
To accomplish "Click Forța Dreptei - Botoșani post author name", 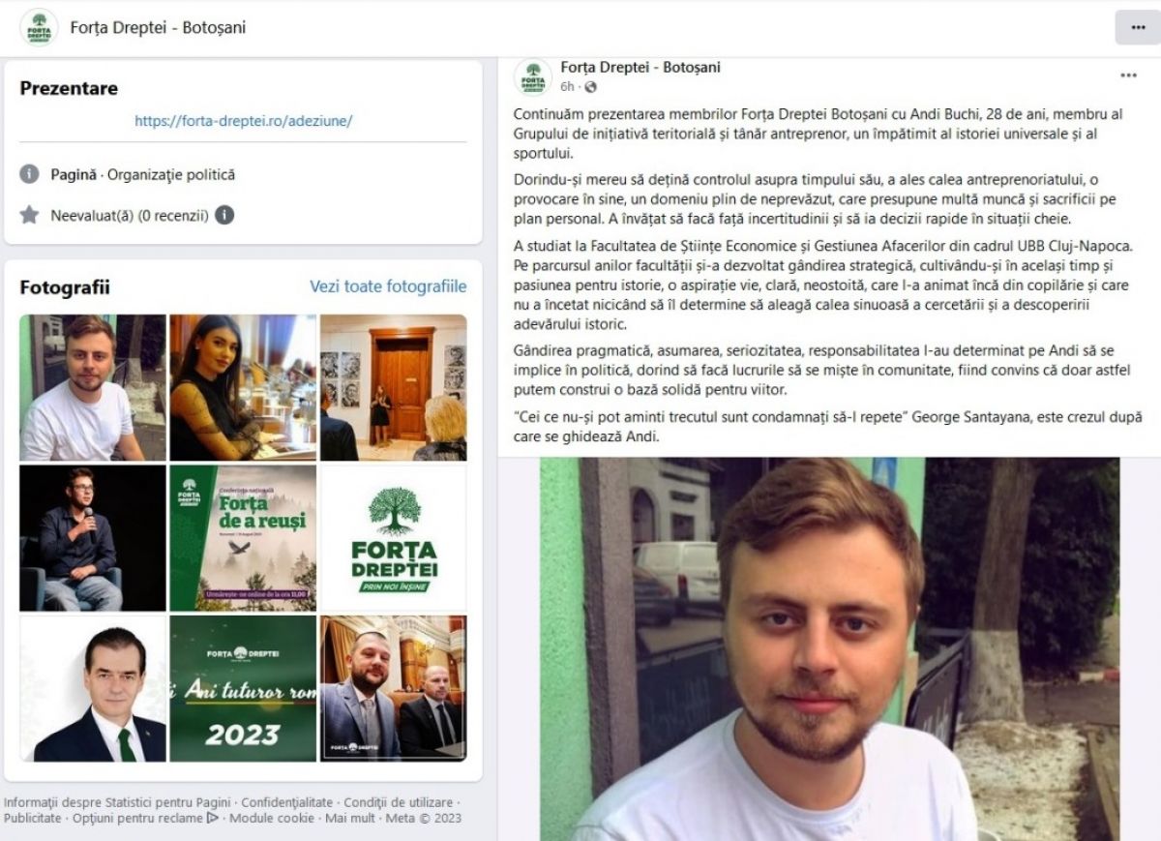I will tap(640, 68).
